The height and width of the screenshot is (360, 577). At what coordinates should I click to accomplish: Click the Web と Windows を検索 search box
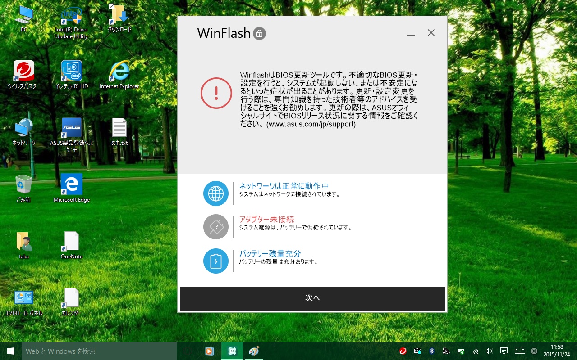(99, 351)
